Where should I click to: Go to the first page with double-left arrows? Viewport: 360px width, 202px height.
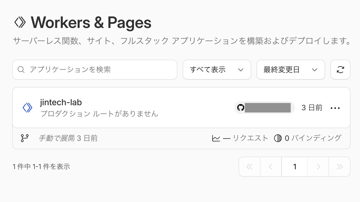click(249, 167)
